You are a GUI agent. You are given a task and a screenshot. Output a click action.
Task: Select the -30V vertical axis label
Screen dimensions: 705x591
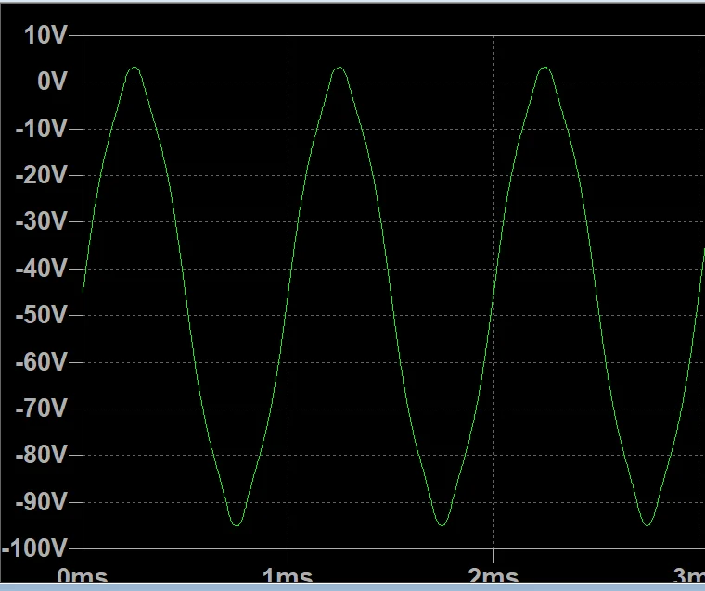click(x=42, y=221)
